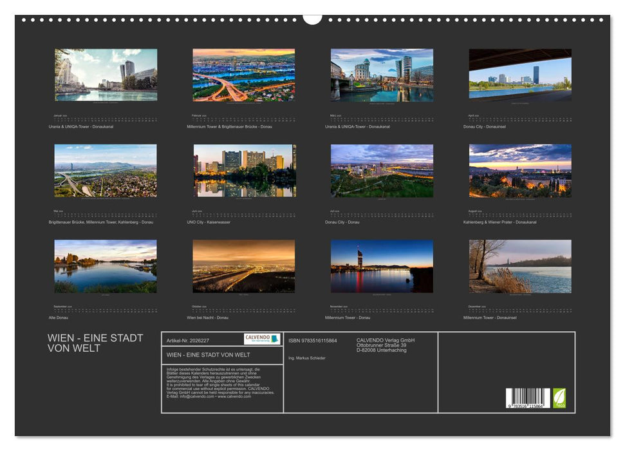Select the June UNO City - Kaiserwasser photo
625x451 pixels.
(x=243, y=171)
